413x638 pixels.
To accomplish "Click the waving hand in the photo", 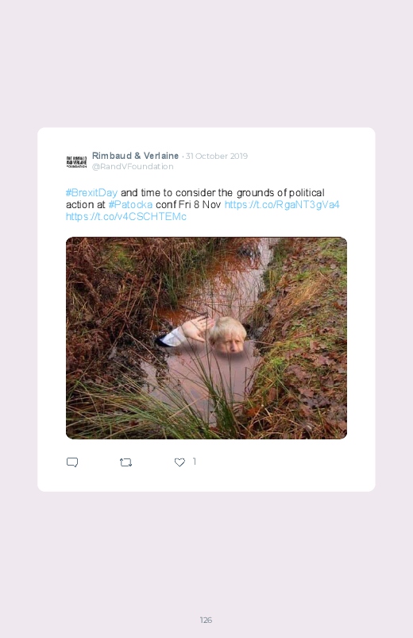I will pyautogui.click(x=198, y=329).
